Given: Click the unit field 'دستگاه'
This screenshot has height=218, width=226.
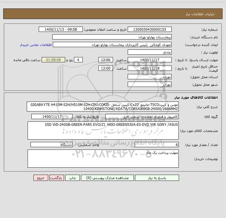Looking at the screenshot, I should click(x=51, y=145).
